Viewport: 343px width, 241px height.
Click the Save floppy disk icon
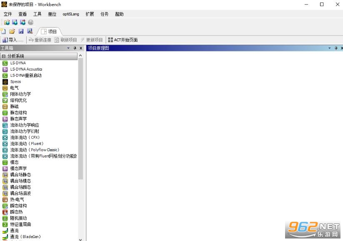21,31
